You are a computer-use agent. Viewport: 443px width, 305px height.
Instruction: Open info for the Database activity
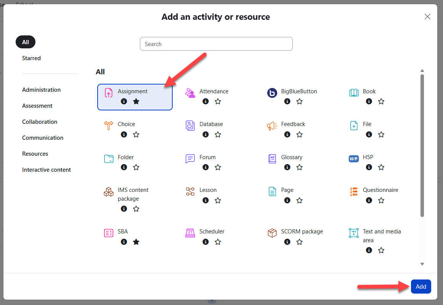(x=205, y=134)
